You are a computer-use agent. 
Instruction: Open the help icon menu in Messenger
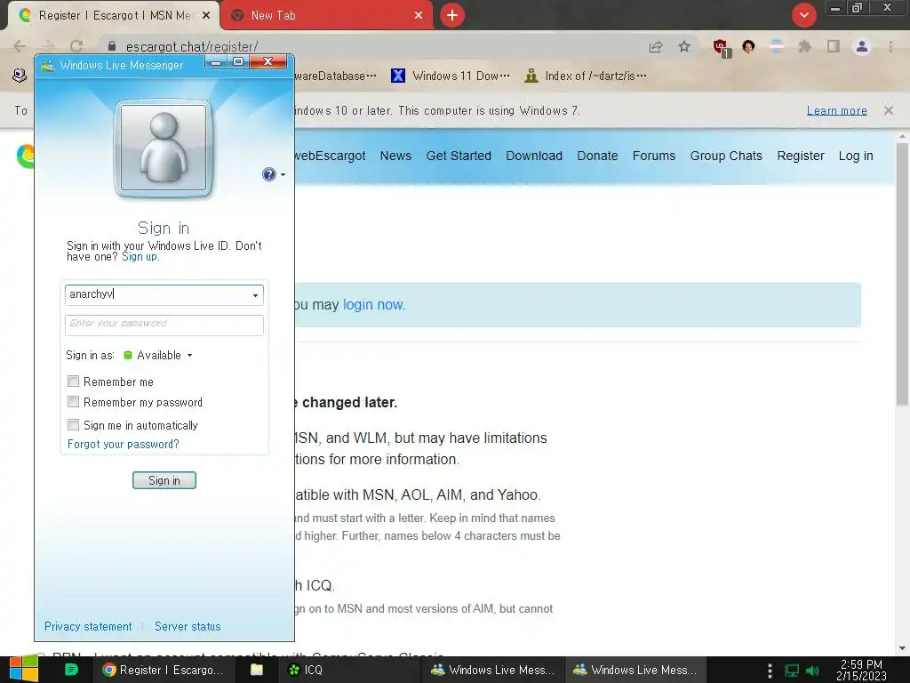coord(274,174)
